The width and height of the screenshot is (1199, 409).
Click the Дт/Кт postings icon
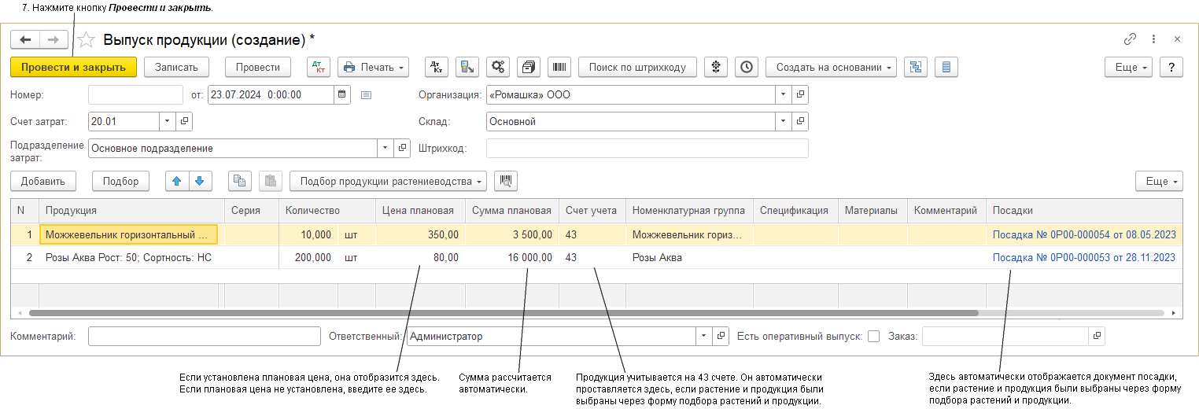319,67
